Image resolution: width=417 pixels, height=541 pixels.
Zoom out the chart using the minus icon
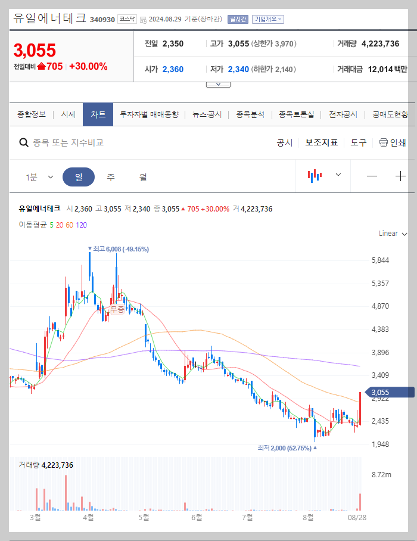click(x=372, y=176)
